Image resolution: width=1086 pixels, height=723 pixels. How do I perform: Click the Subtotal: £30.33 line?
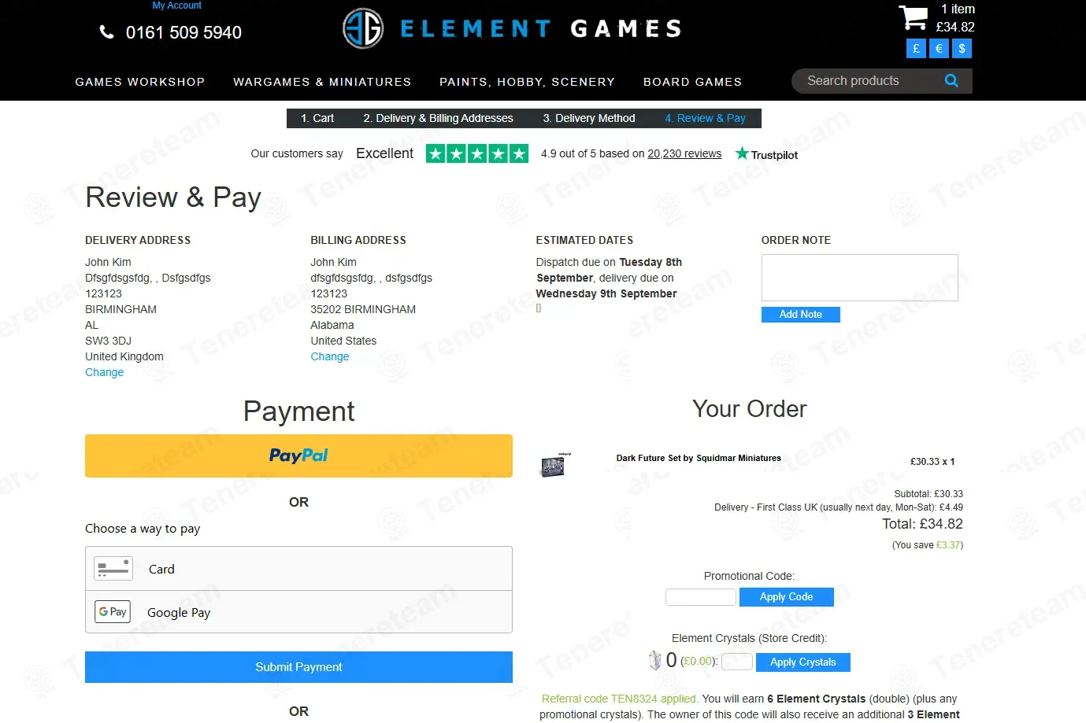point(928,494)
